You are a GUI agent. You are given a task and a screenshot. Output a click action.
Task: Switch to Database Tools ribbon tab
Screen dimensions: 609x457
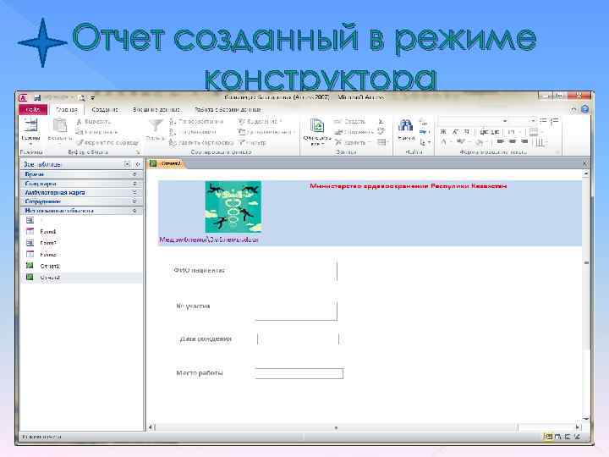pyautogui.click(x=228, y=109)
